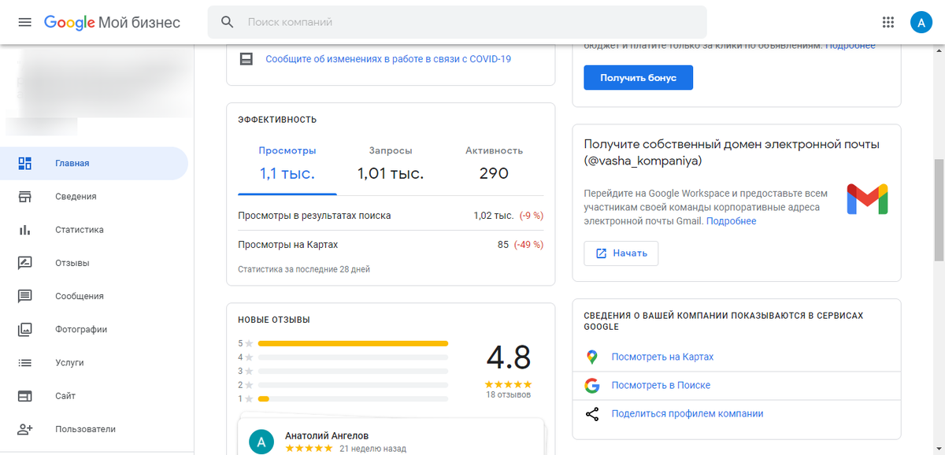Image resolution: width=945 pixels, height=455 pixels.
Task: Click the Gmail logo icon
Action: point(867,199)
